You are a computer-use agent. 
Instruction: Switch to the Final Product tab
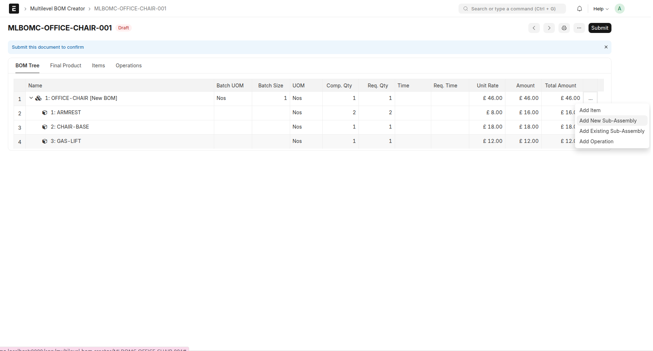point(66,66)
